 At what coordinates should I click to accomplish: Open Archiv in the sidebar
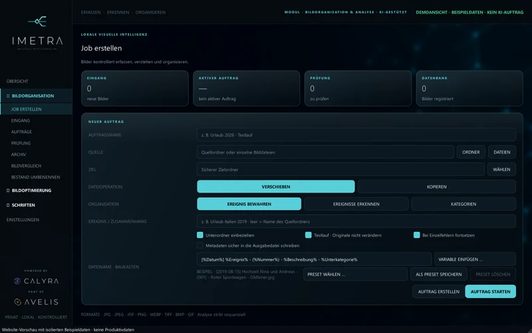coord(19,155)
